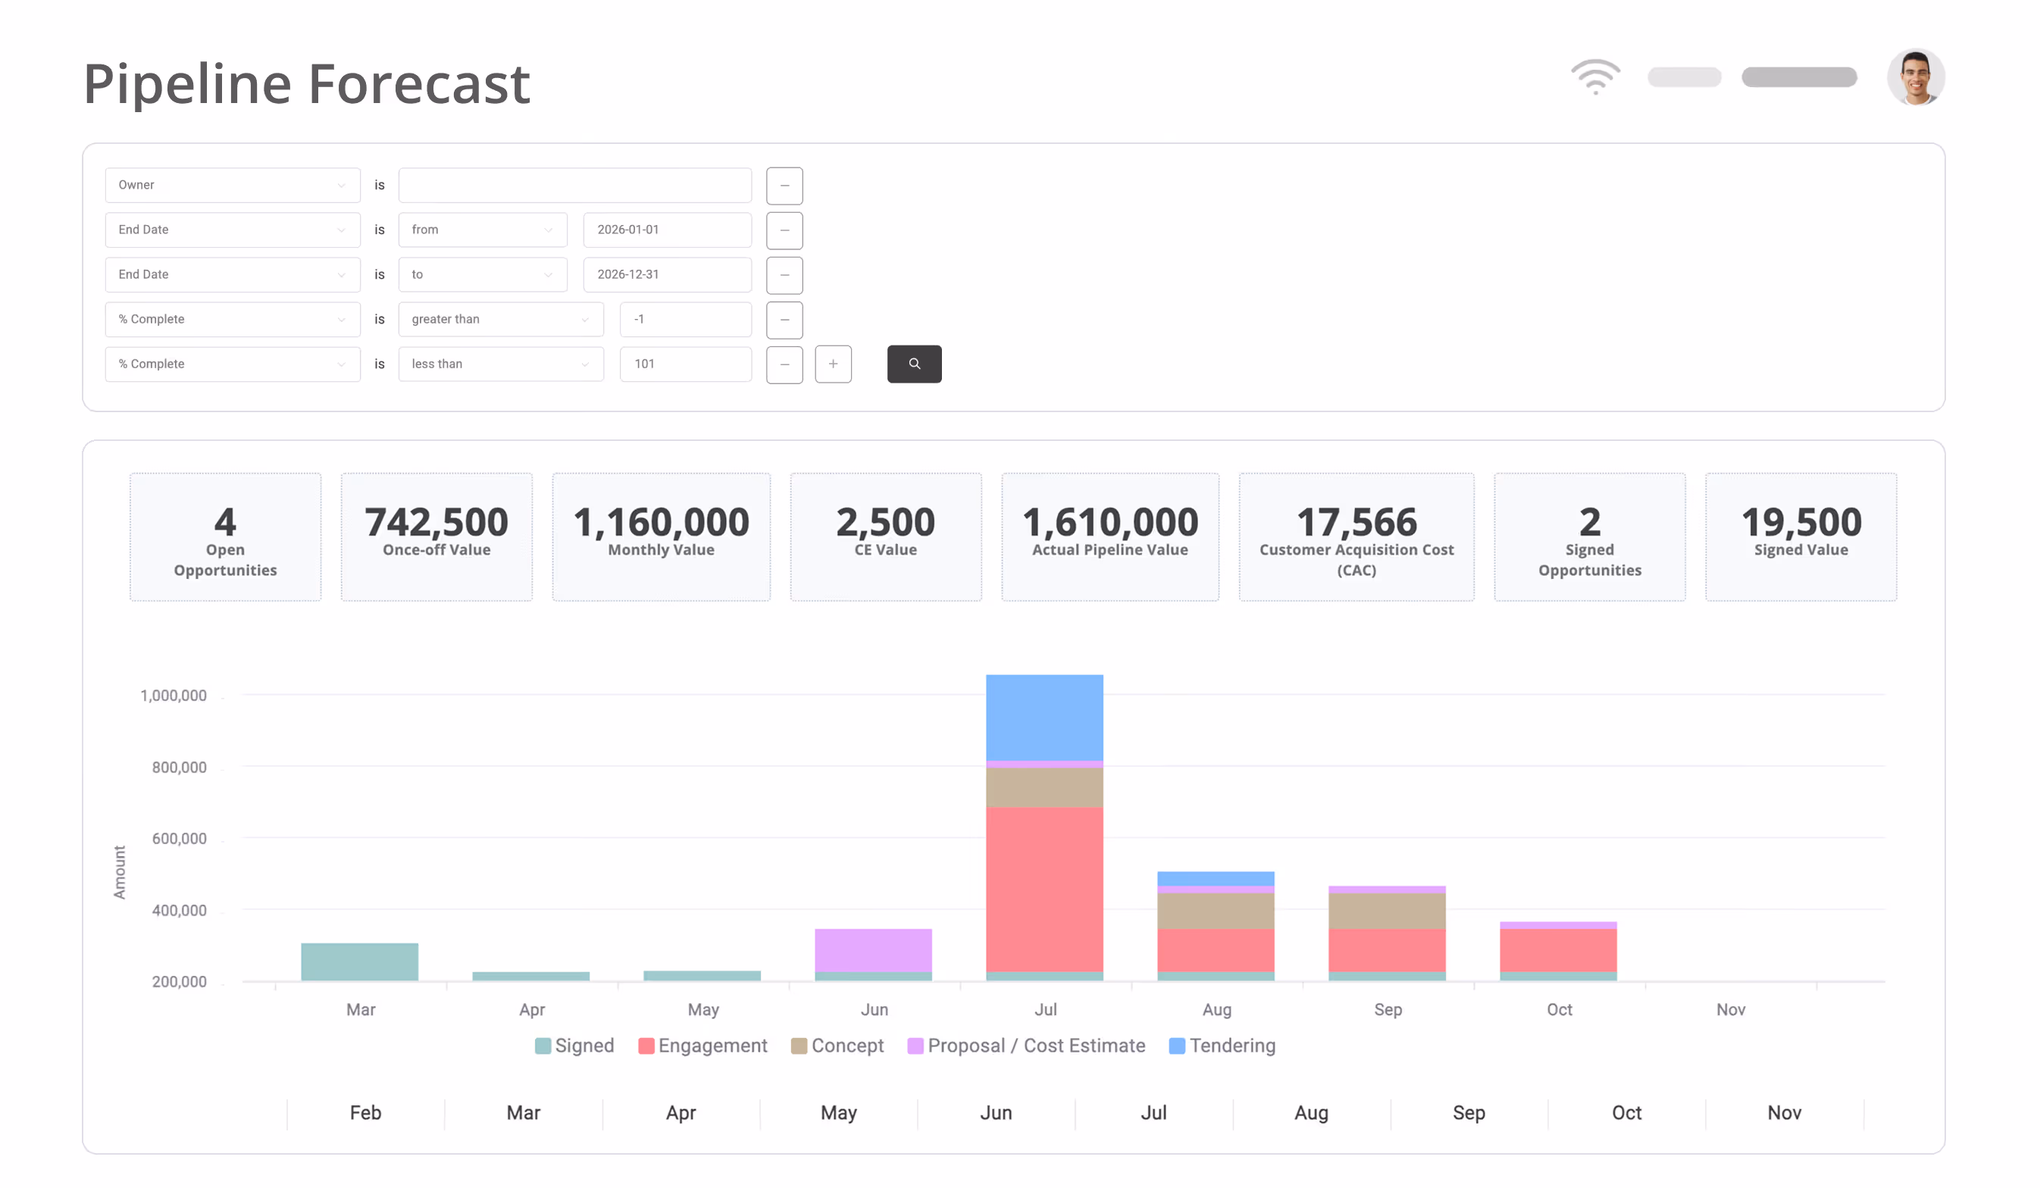
Task: Click the 1,000,000 y-axis label
Action: (x=174, y=696)
